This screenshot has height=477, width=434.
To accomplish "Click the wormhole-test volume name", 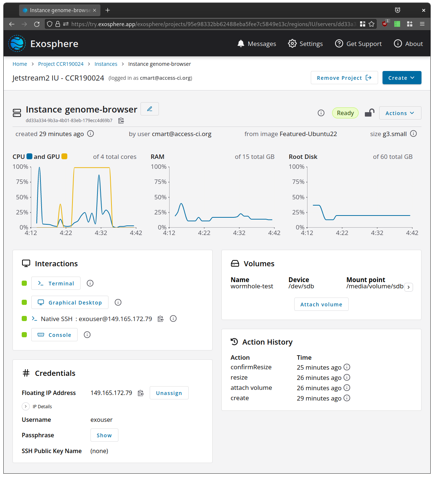I will [x=252, y=286].
